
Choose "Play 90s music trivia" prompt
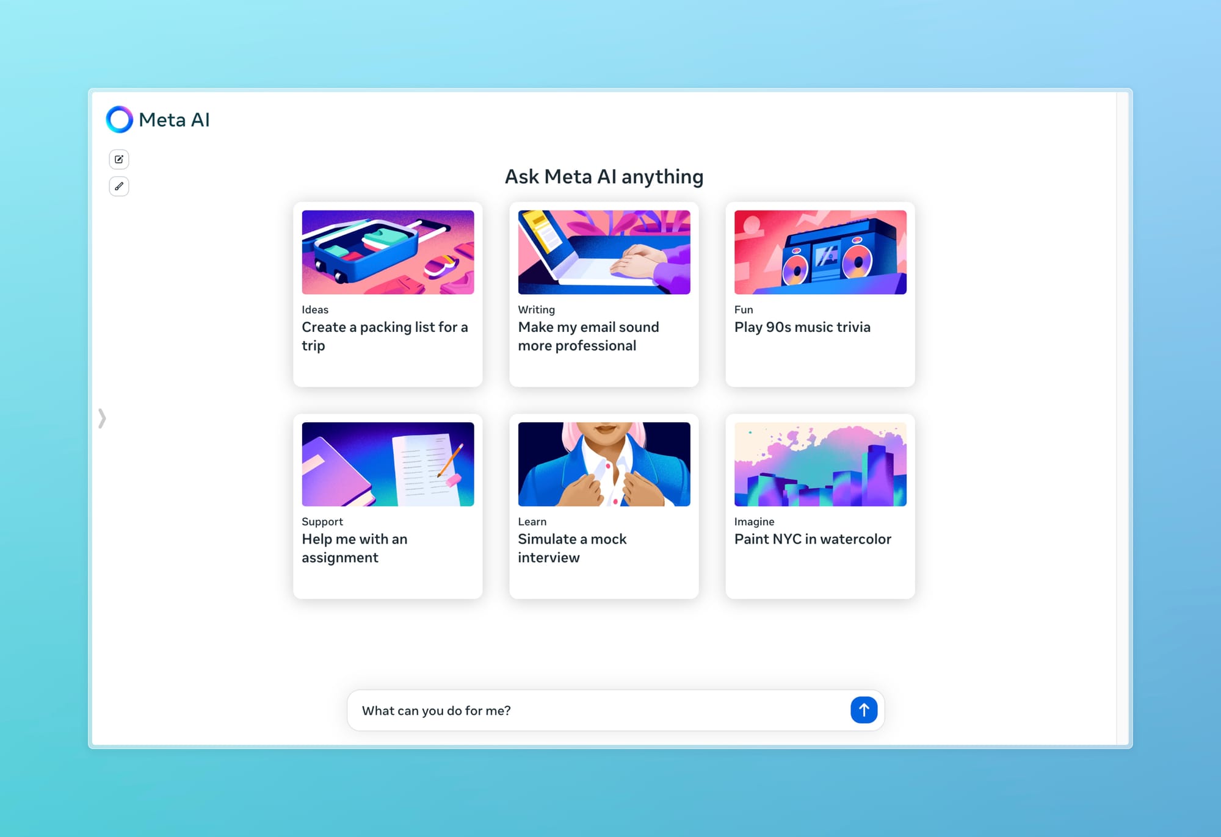pyautogui.click(x=802, y=328)
